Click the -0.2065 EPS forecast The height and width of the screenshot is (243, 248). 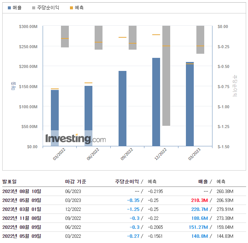[x=155, y=227]
